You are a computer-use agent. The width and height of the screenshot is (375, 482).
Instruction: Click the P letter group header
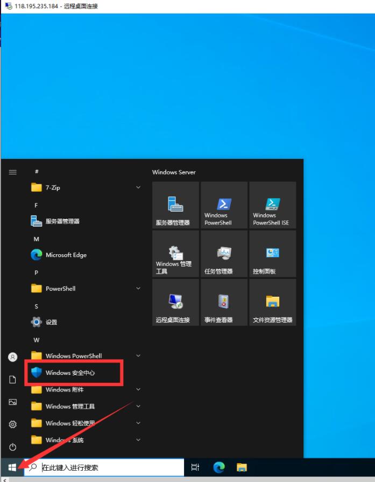click(36, 273)
